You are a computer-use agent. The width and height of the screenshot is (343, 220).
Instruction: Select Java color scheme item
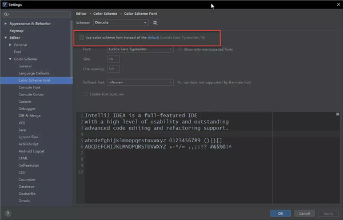pos(22,130)
